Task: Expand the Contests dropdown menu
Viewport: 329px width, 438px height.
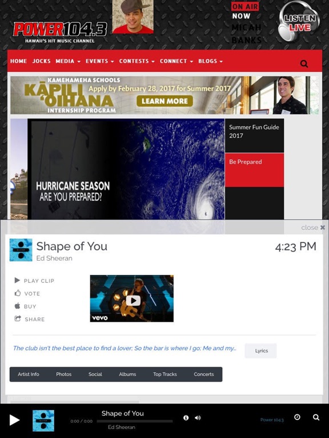Action: pyautogui.click(x=137, y=61)
